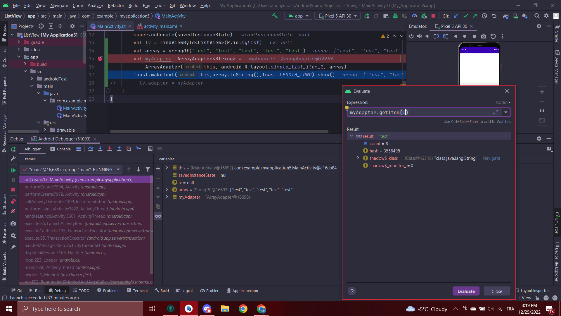Open Search Everywhere magnifier icon
The height and width of the screenshot is (316, 561).
pos(537,16)
